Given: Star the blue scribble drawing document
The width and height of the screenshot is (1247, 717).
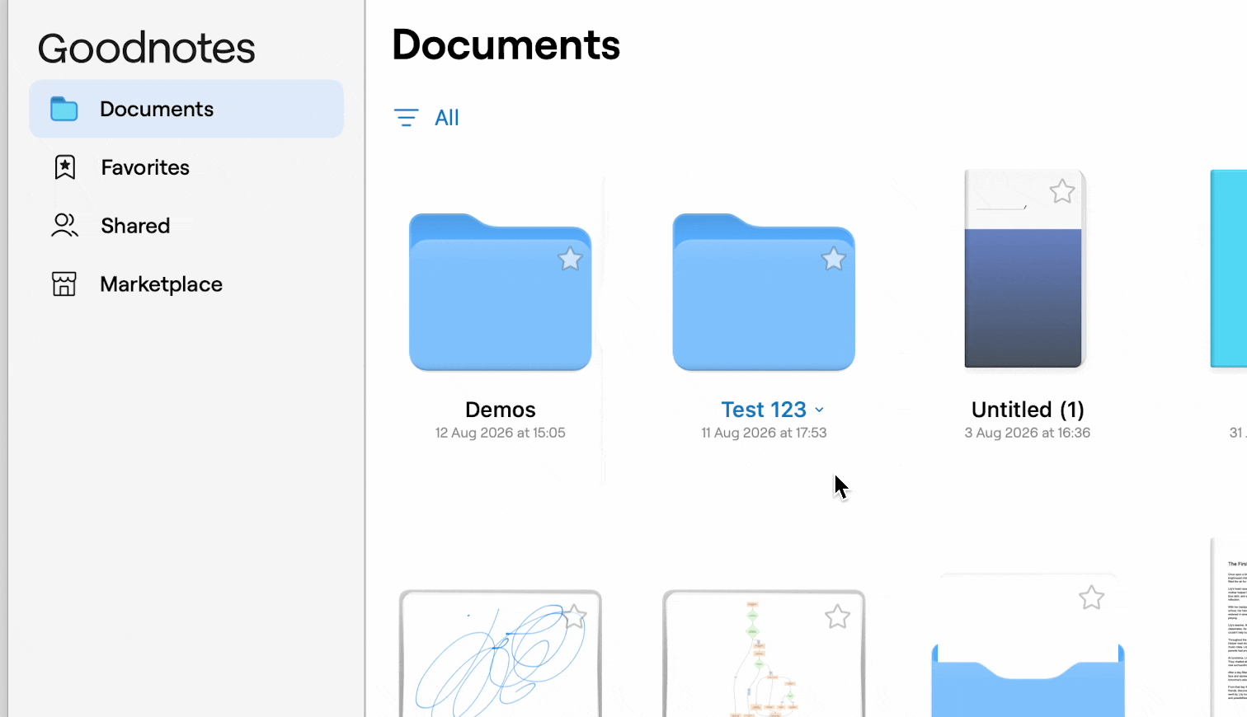Looking at the screenshot, I should point(574,616).
